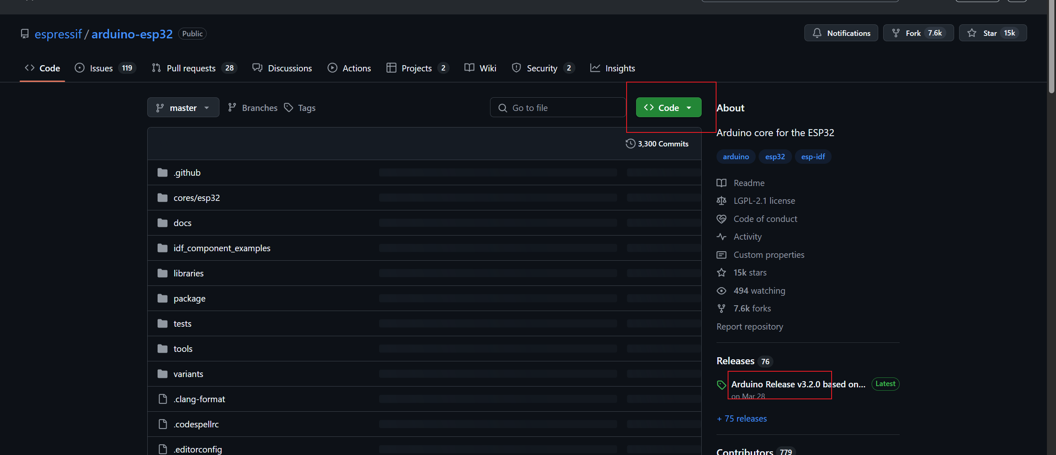Click the folder icon next to tests
The image size is (1056, 455).
tap(163, 323)
